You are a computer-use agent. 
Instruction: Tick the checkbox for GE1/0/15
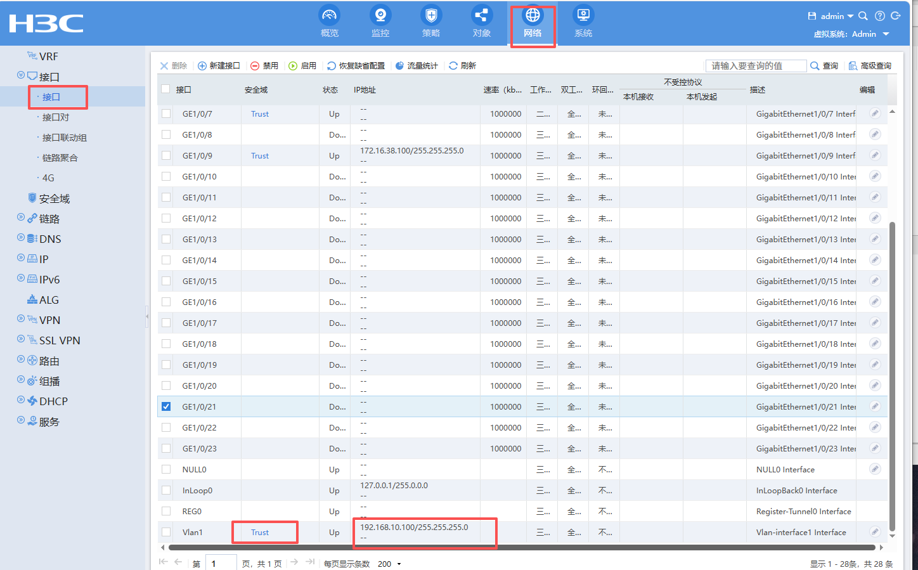[x=166, y=281]
